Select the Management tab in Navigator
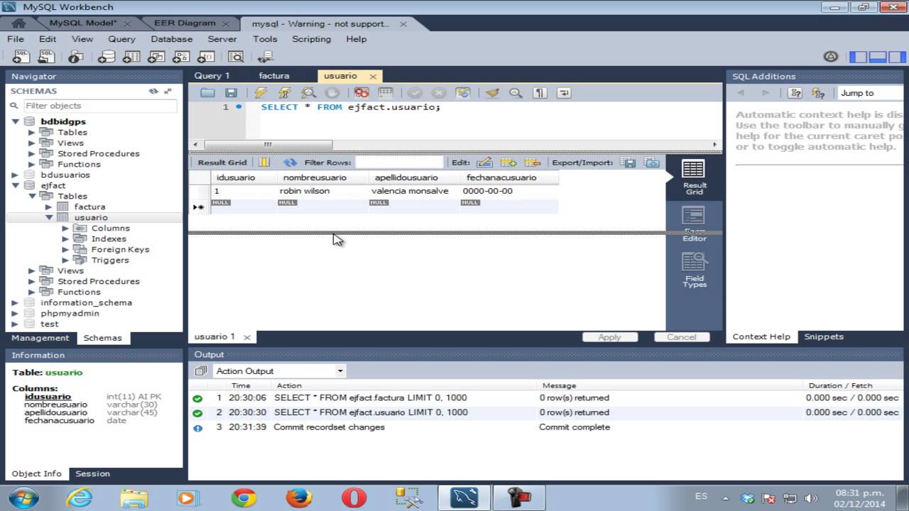This screenshot has height=511, width=909. point(40,338)
